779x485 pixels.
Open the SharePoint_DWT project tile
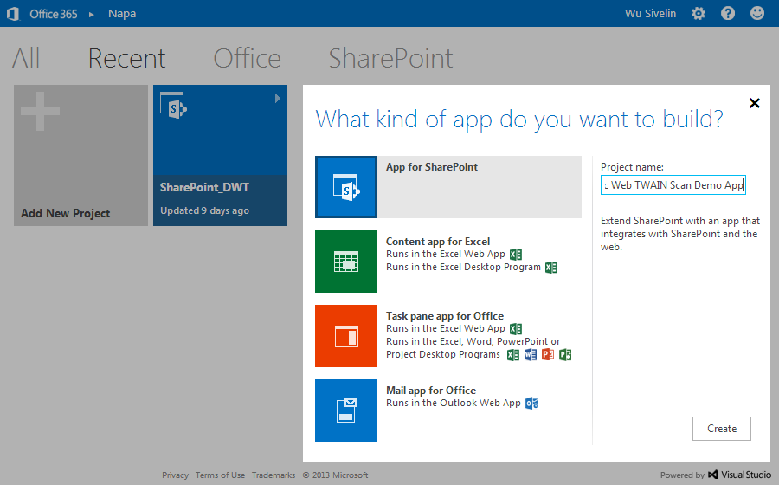[220, 156]
